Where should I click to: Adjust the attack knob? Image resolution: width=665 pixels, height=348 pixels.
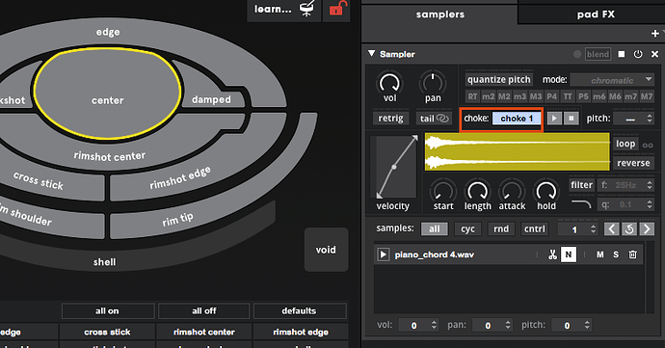click(512, 191)
